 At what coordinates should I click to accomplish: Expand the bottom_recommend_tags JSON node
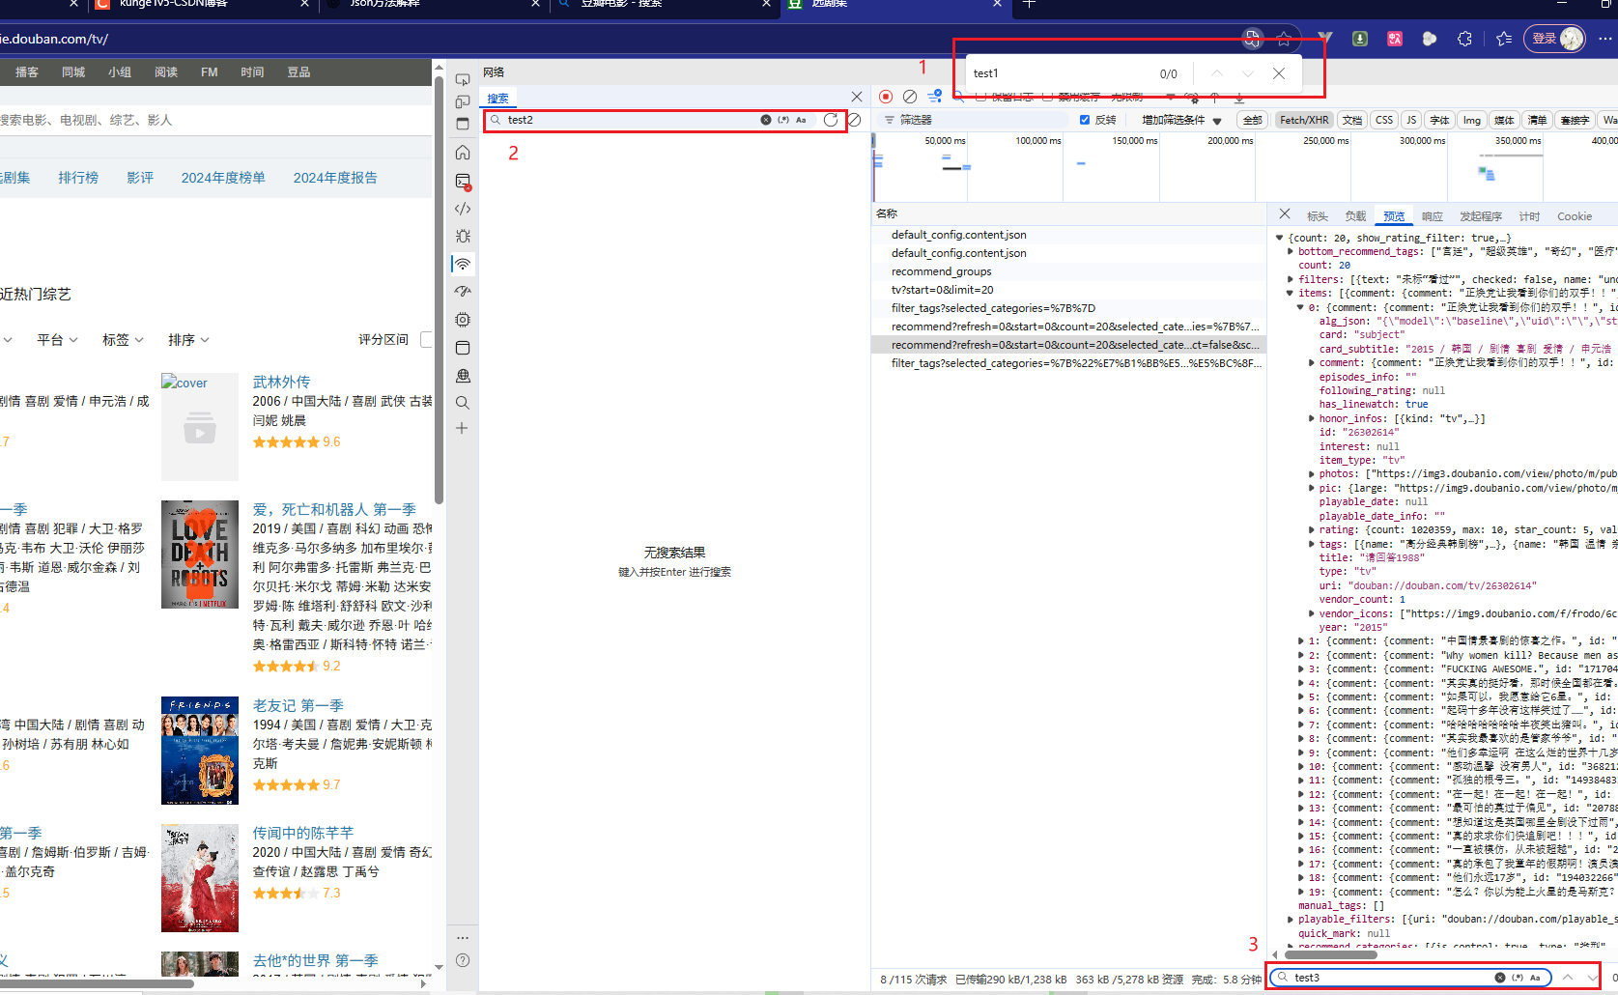point(1291,251)
